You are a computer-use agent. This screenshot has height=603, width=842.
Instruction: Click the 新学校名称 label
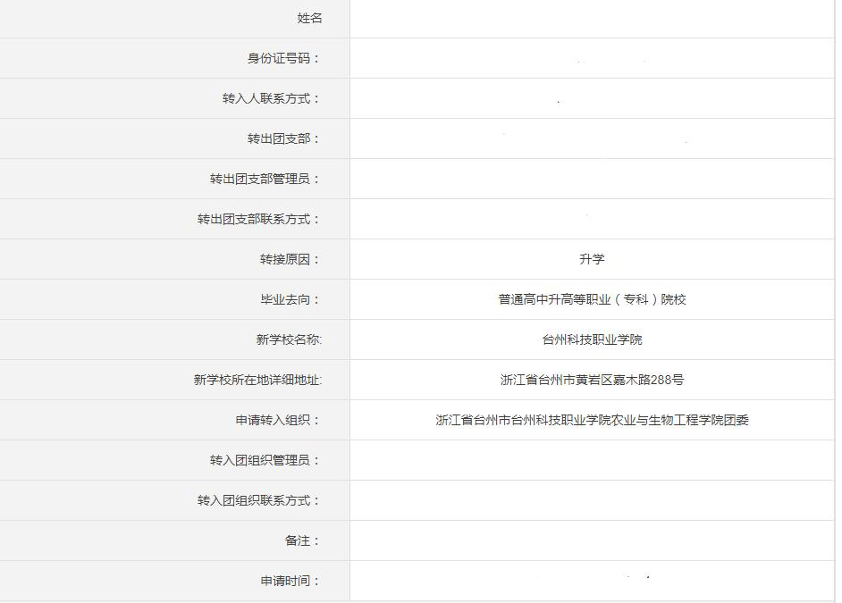pos(288,339)
